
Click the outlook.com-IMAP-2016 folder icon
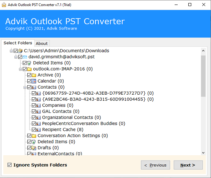(x=29, y=69)
